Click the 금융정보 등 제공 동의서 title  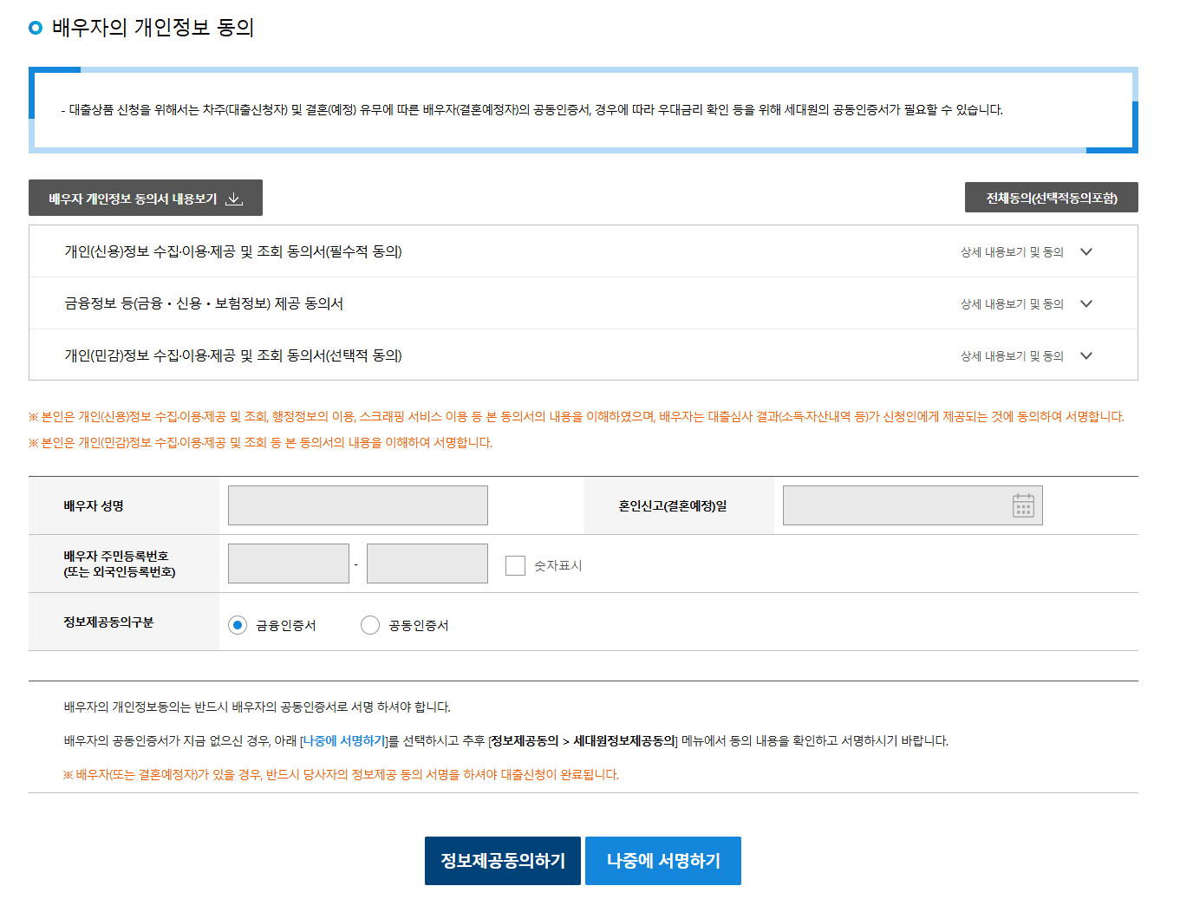(x=204, y=303)
